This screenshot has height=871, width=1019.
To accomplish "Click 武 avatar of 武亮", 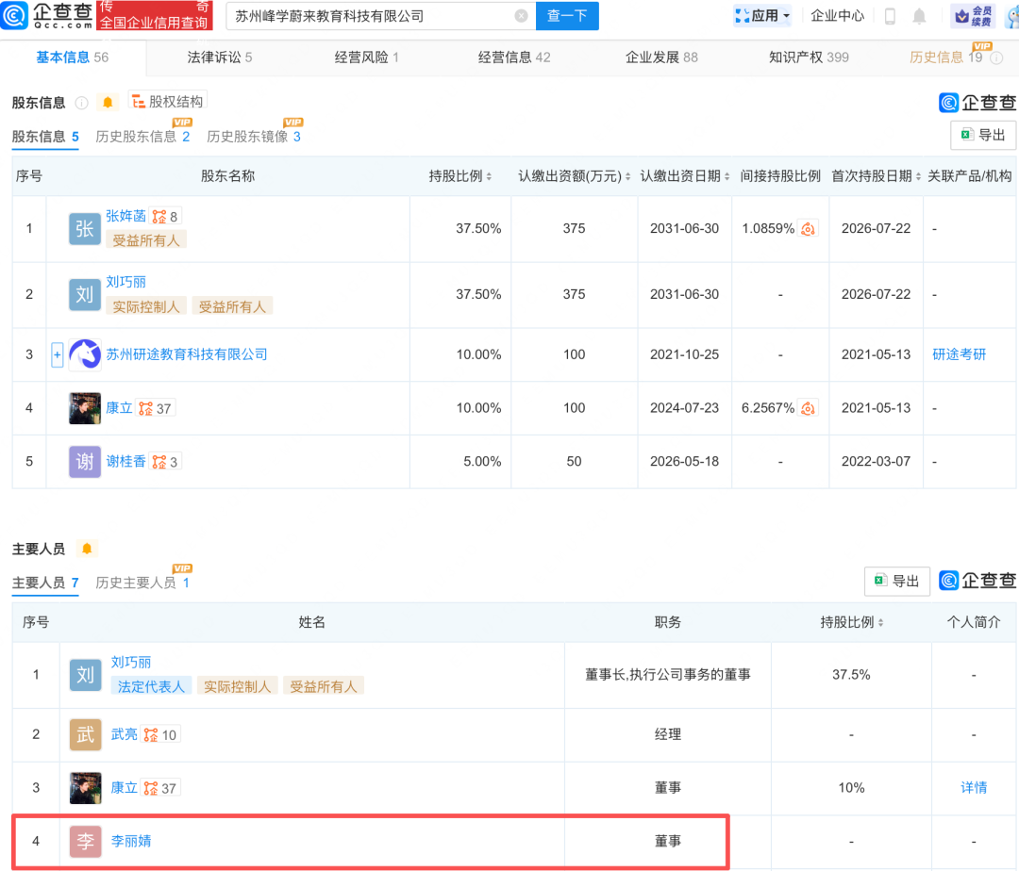I will point(86,735).
